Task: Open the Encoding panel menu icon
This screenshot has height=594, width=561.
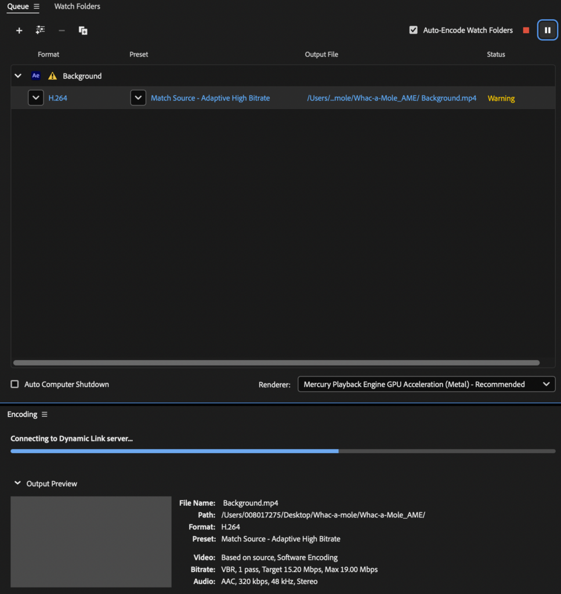Action: [45, 414]
